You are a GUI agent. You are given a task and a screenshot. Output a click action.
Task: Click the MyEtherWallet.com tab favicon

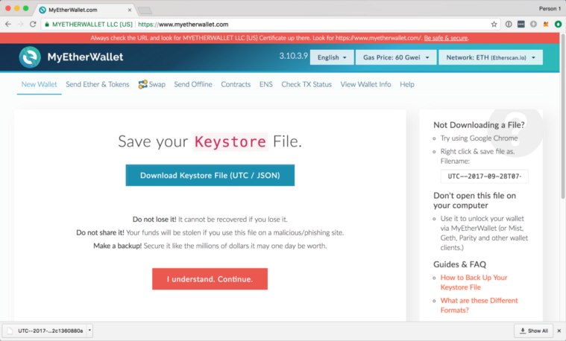[x=43, y=10]
